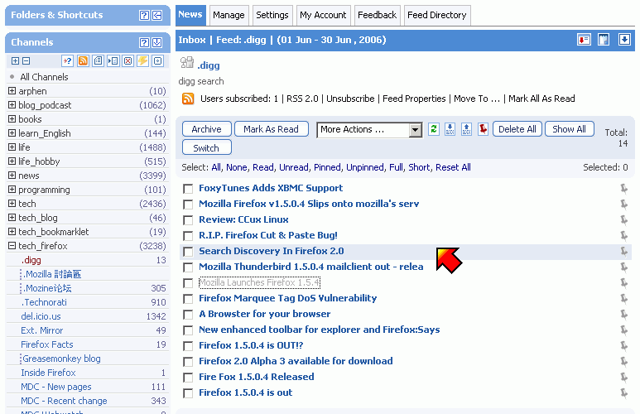Select the del.icio.us feed in channel list
Image resolution: width=640 pixels, height=414 pixels.
[x=41, y=316]
